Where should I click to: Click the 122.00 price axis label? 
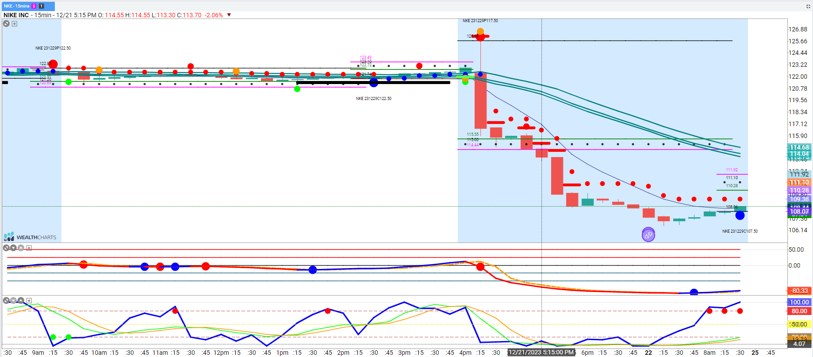pos(798,77)
